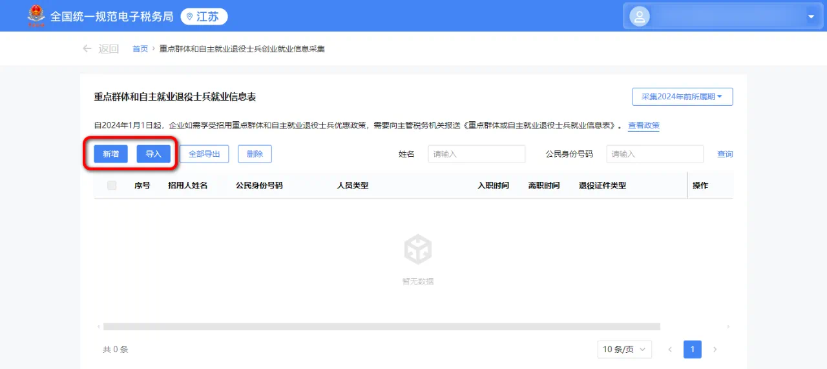Click the 首页 breadcrumb link

click(x=140, y=49)
